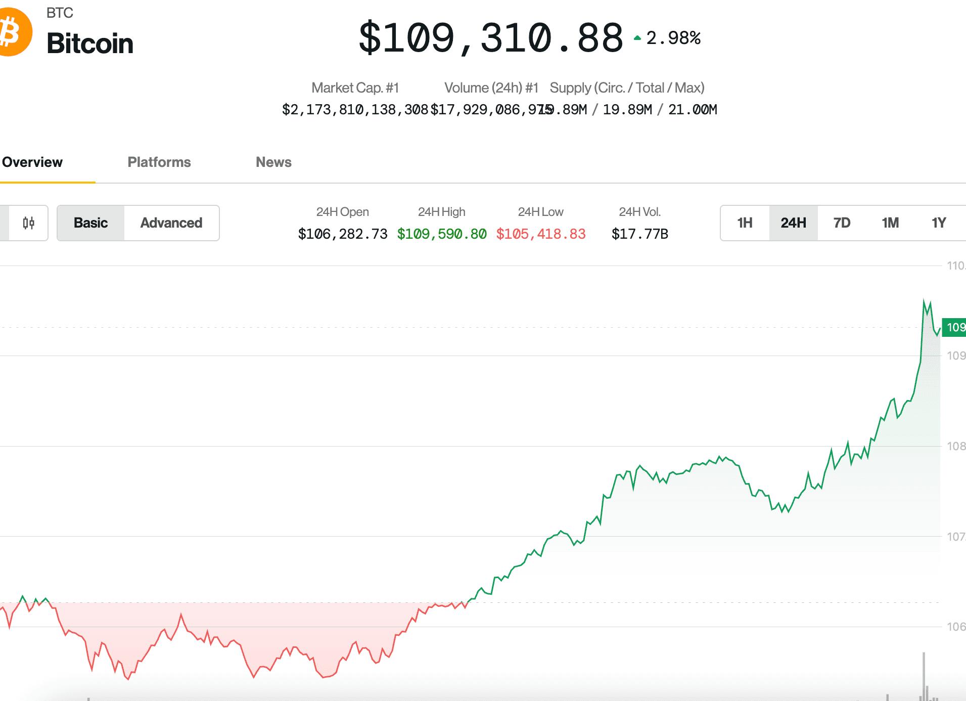
Task: Select the 24H time range
Action: [793, 223]
